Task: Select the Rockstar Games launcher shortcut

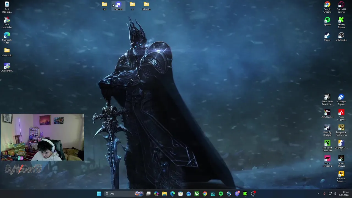Action: click(x=341, y=177)
